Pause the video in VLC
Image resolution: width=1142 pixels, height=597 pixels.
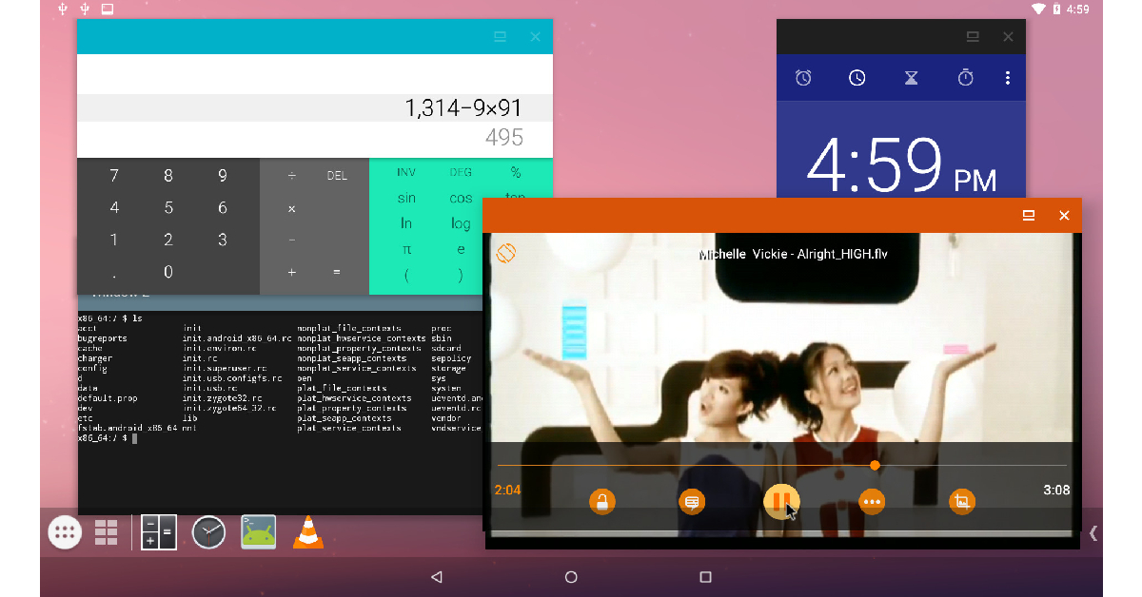(780, 501)
